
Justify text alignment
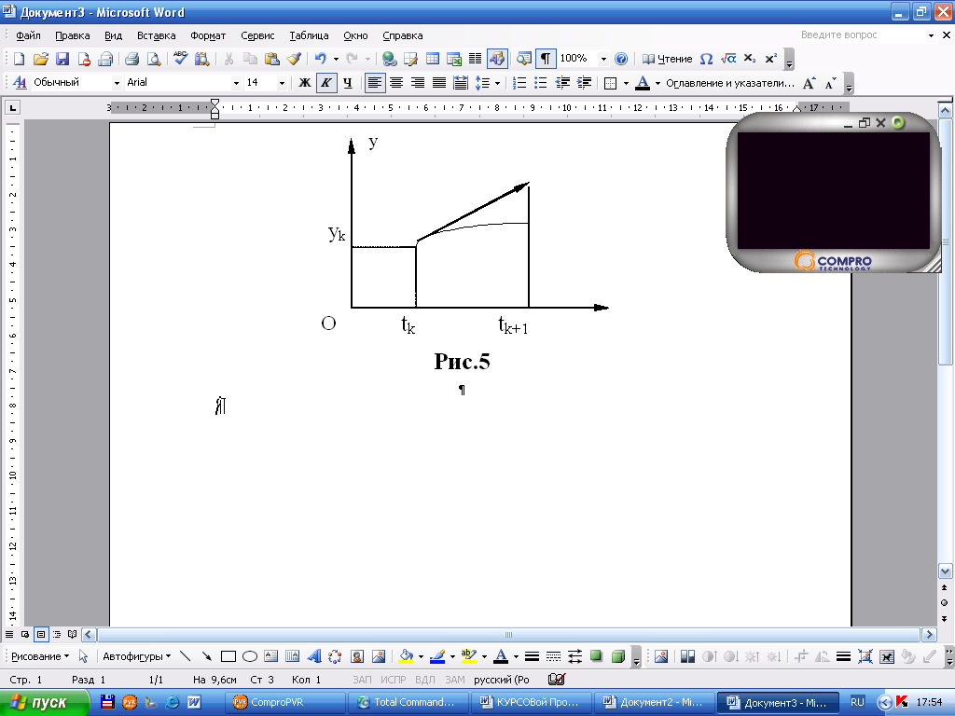[x=438, y=83]
